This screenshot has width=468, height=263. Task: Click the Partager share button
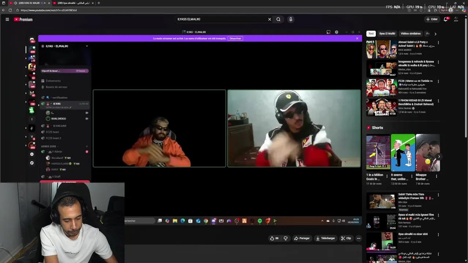[x=302, y=238]
